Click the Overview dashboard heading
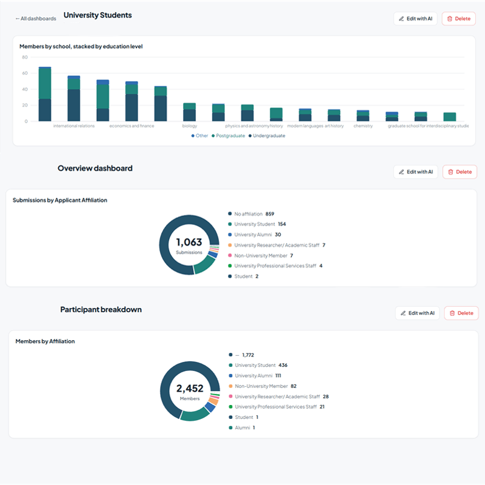This screenshot has width=485, height=485. click(x=95, y=169)
